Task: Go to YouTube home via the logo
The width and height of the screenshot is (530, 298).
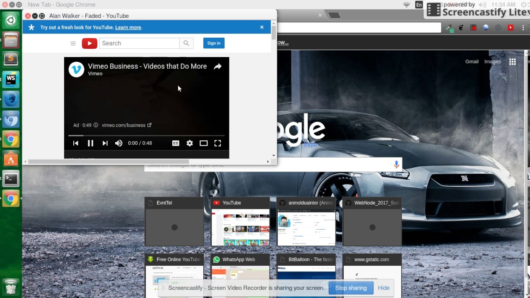Action: 89,43
